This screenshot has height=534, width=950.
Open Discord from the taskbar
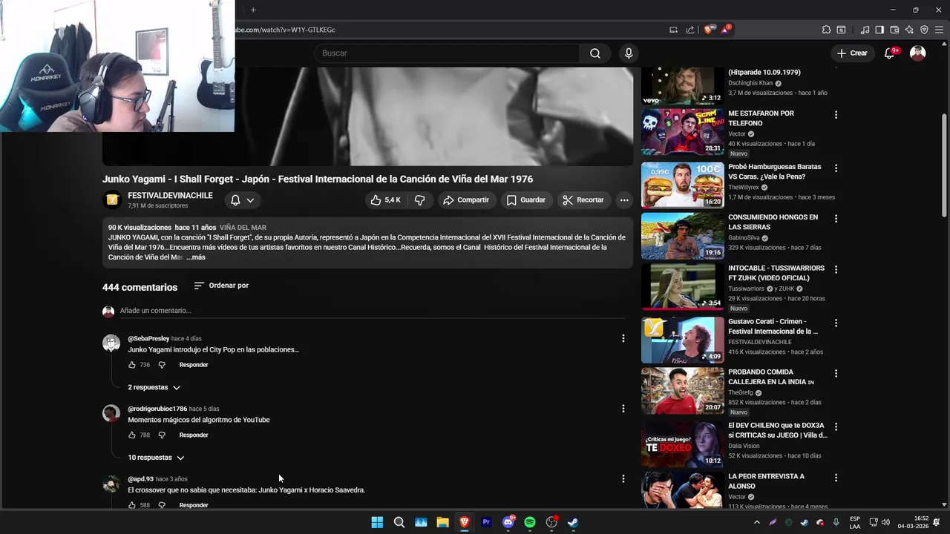click(x=508, y=522)
